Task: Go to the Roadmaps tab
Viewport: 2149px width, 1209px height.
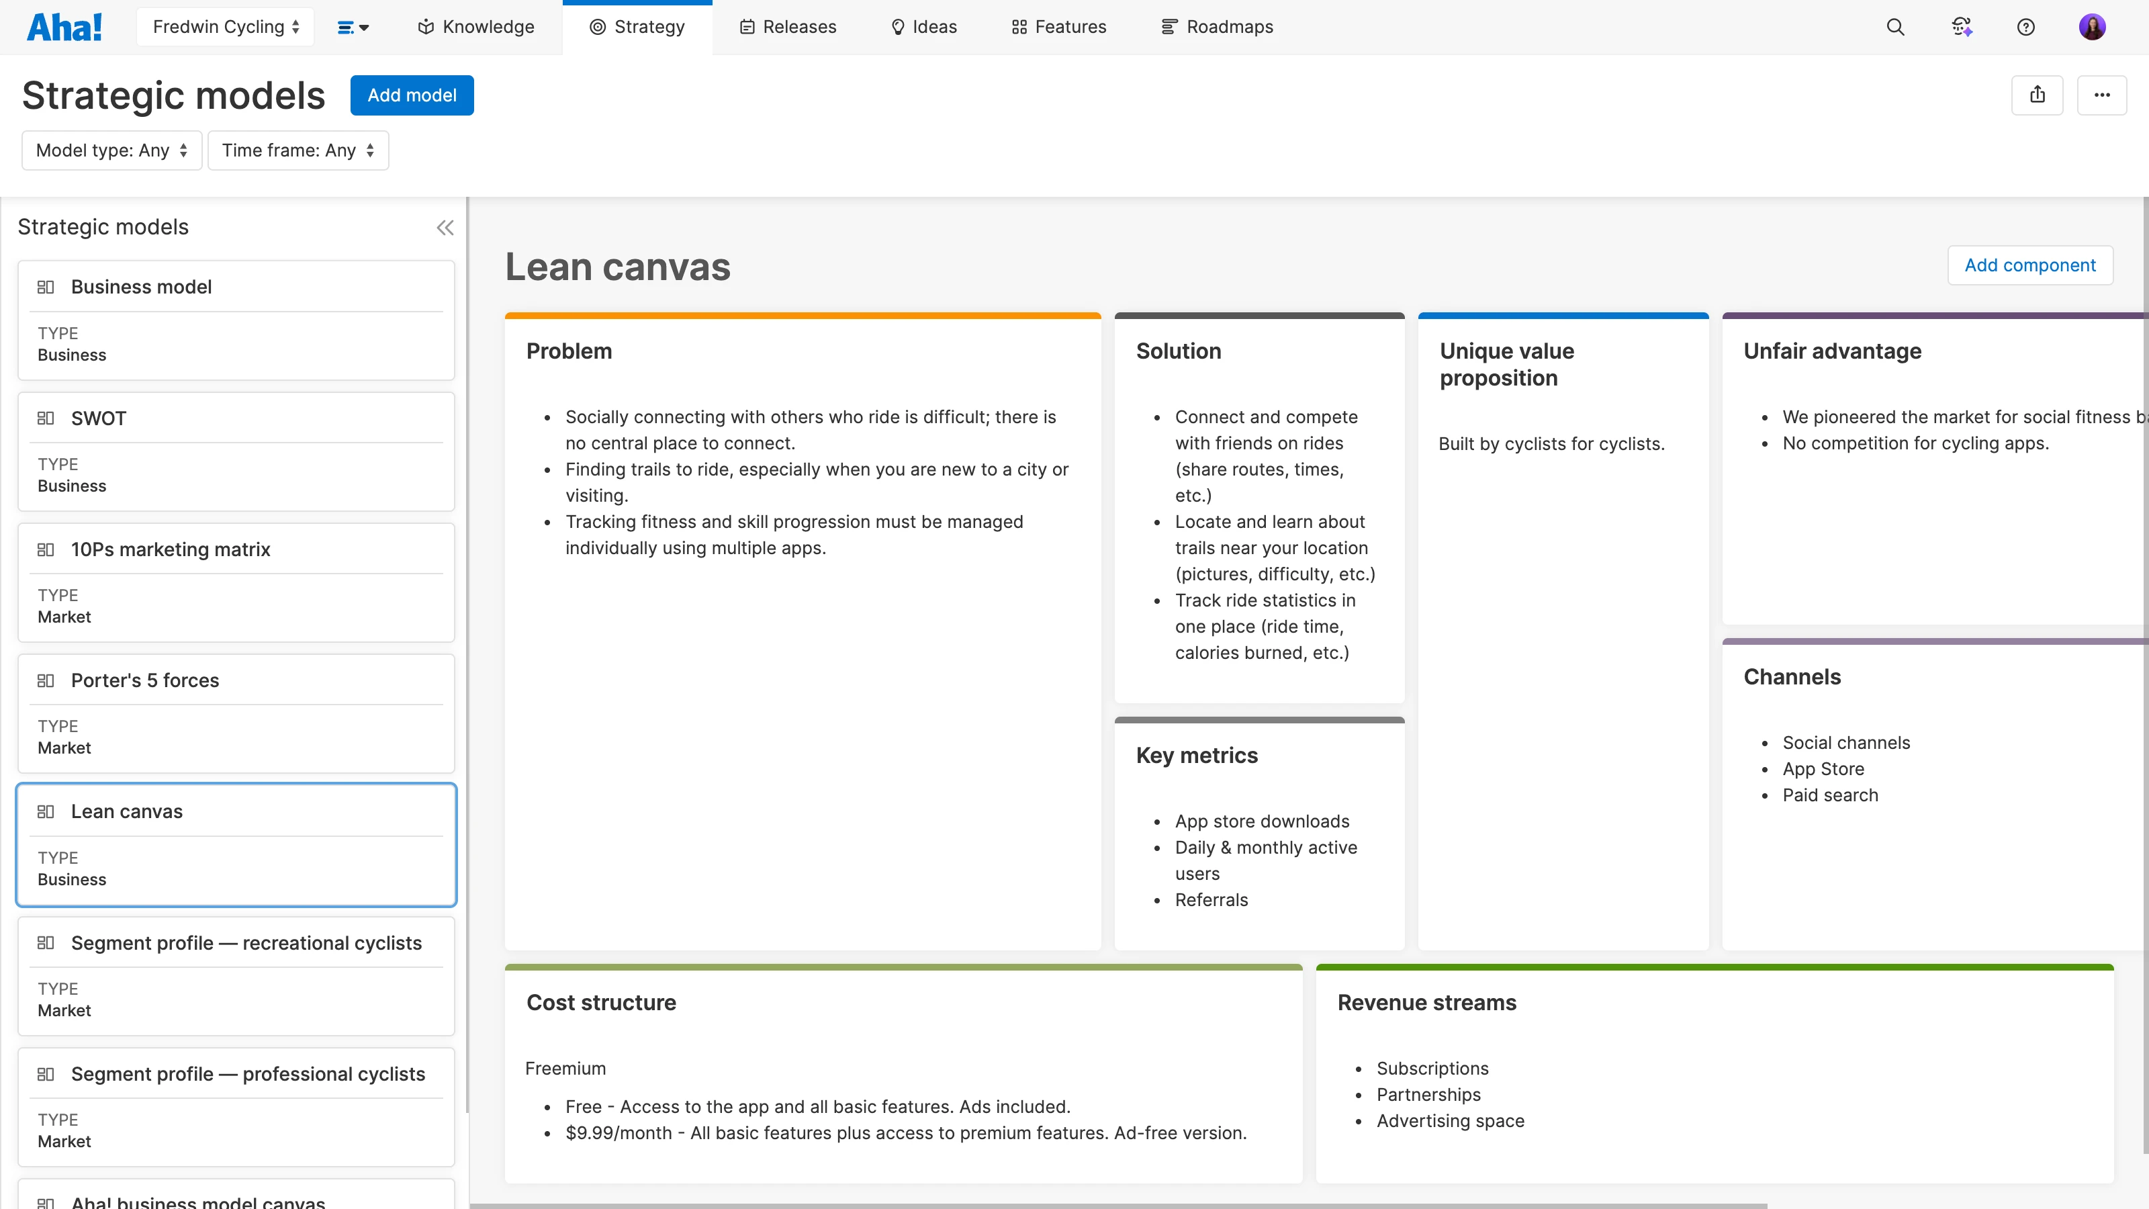Action: pyautogui.click(x=1217, y=27)
